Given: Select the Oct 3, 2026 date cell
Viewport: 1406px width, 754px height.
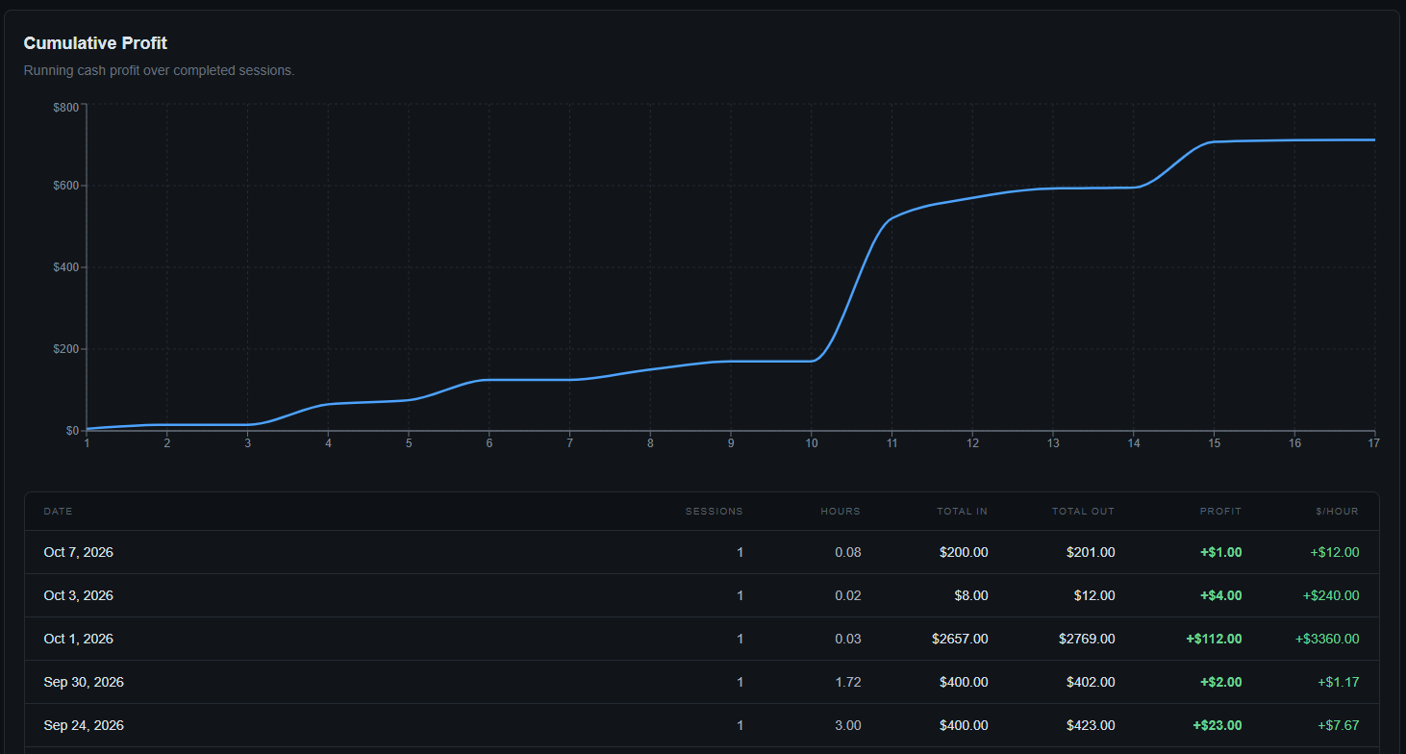Looking at the screenshot, I should point(79,595).
